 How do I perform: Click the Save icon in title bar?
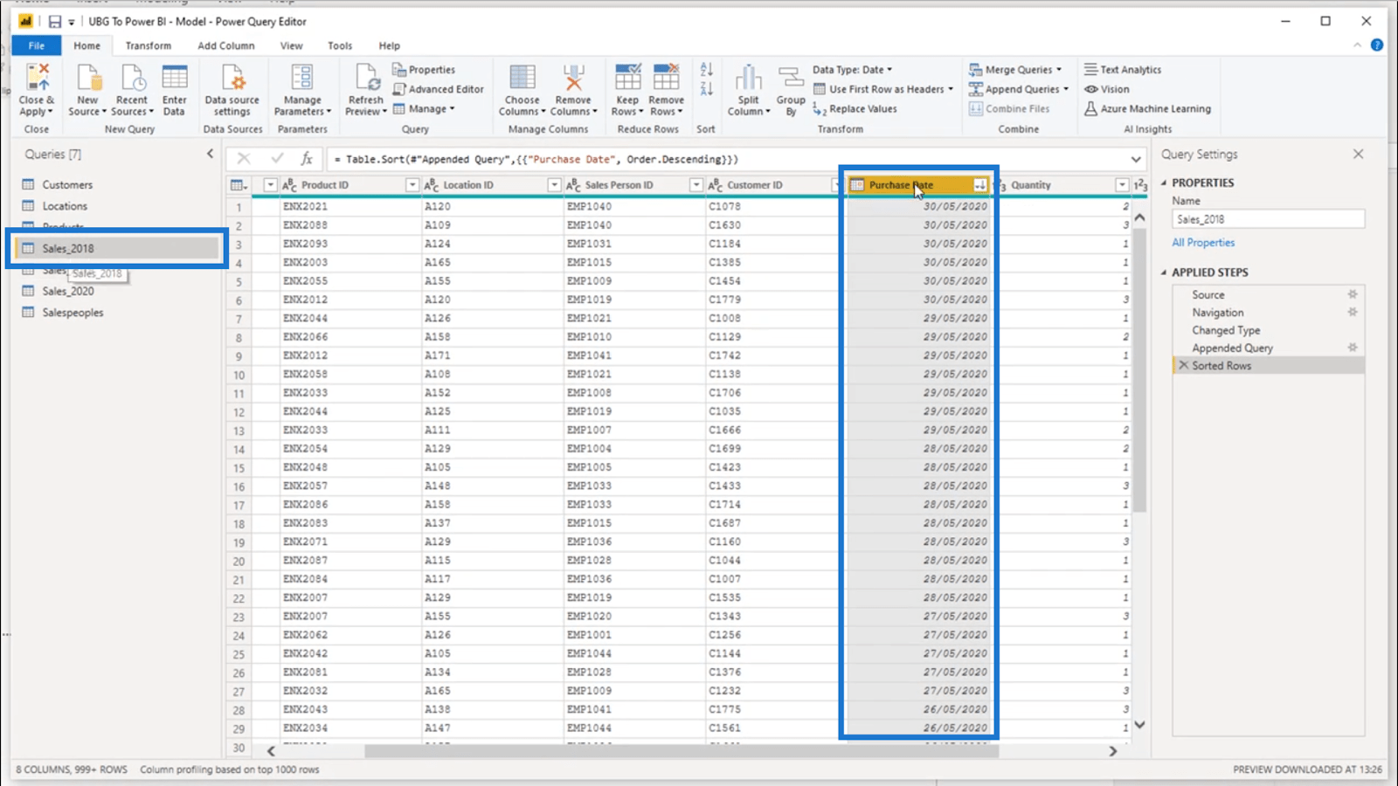coord(54,21)
